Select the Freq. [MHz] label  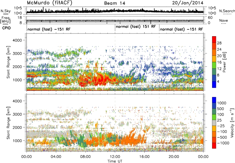pos(6,20)
